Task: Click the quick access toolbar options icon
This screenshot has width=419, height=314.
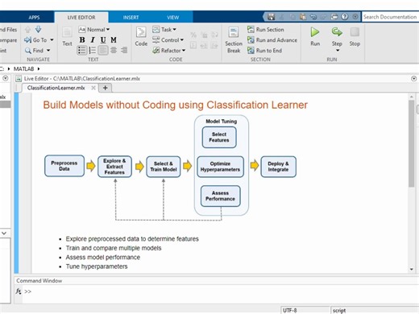Action: [355, 17]
